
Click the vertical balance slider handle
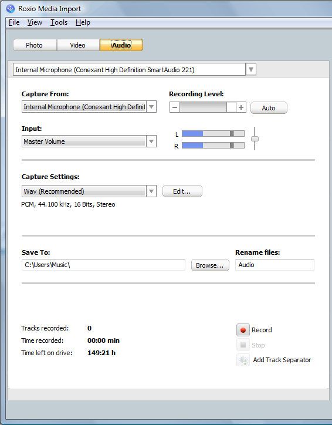click(255, 139)
